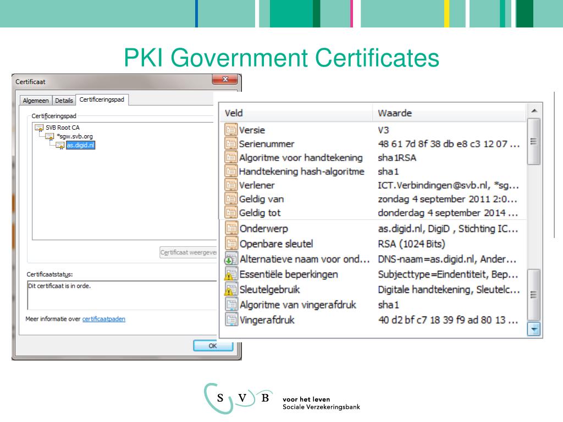
Task: Click the Sleutelgebruik warning icon
Action: (231, 289)
